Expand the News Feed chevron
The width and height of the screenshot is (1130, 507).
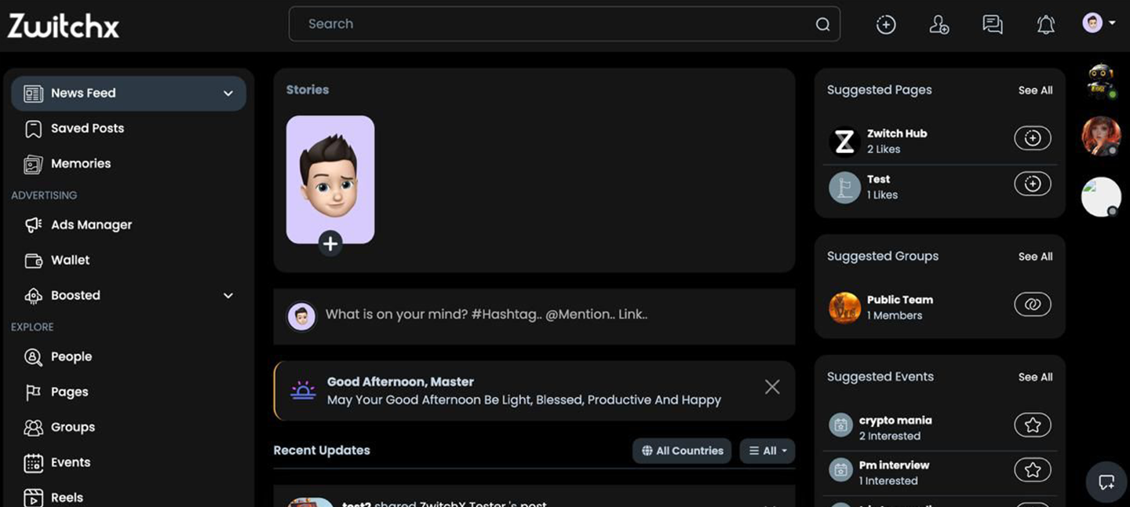(x=228, y=93)
